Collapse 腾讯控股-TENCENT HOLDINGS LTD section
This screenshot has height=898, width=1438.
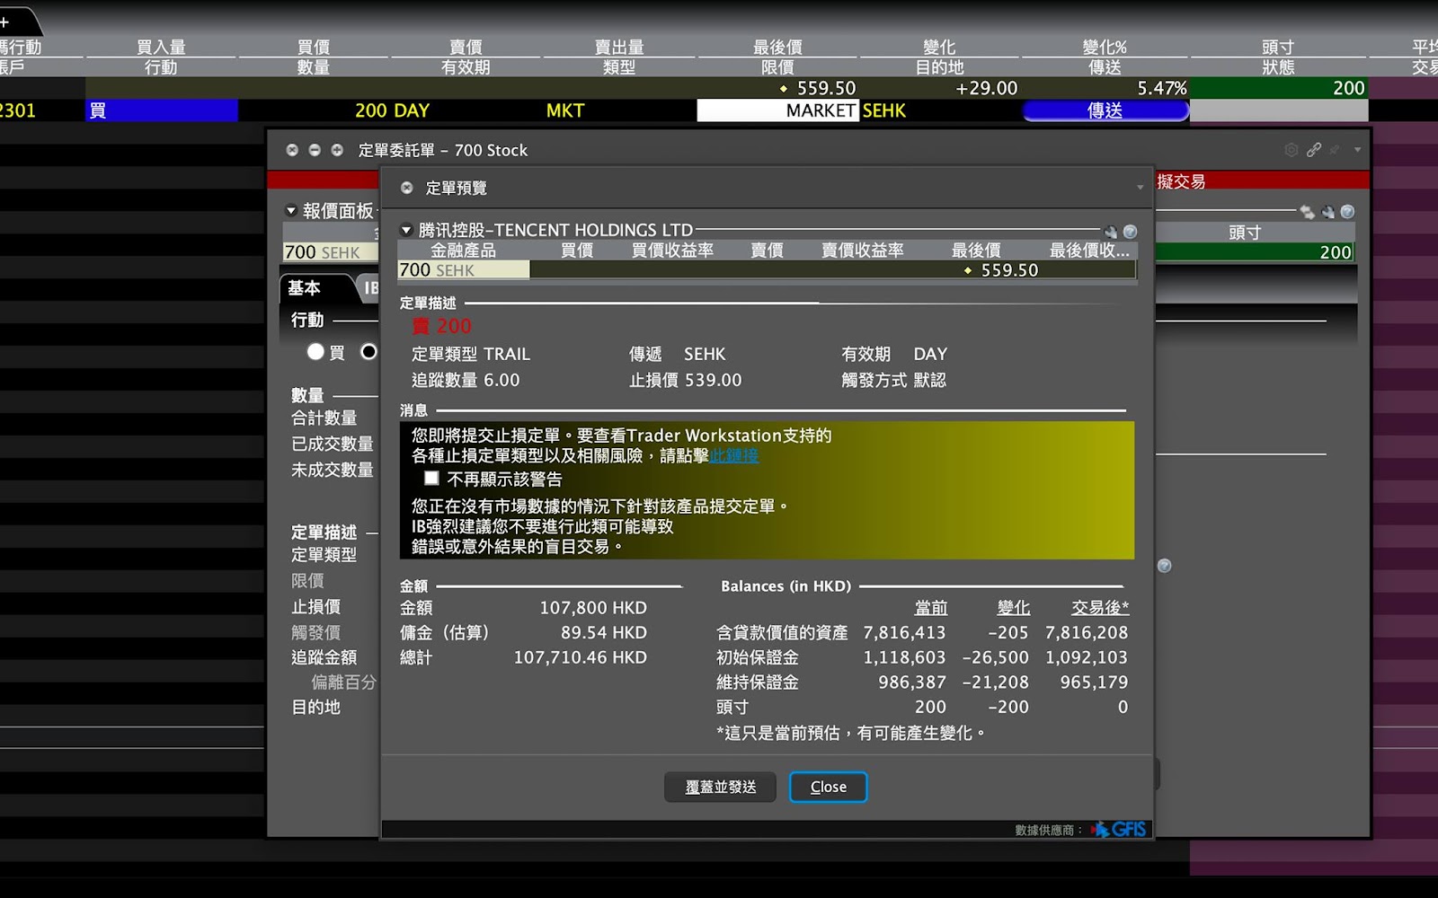pyautogui.click(x=406, y=230)
